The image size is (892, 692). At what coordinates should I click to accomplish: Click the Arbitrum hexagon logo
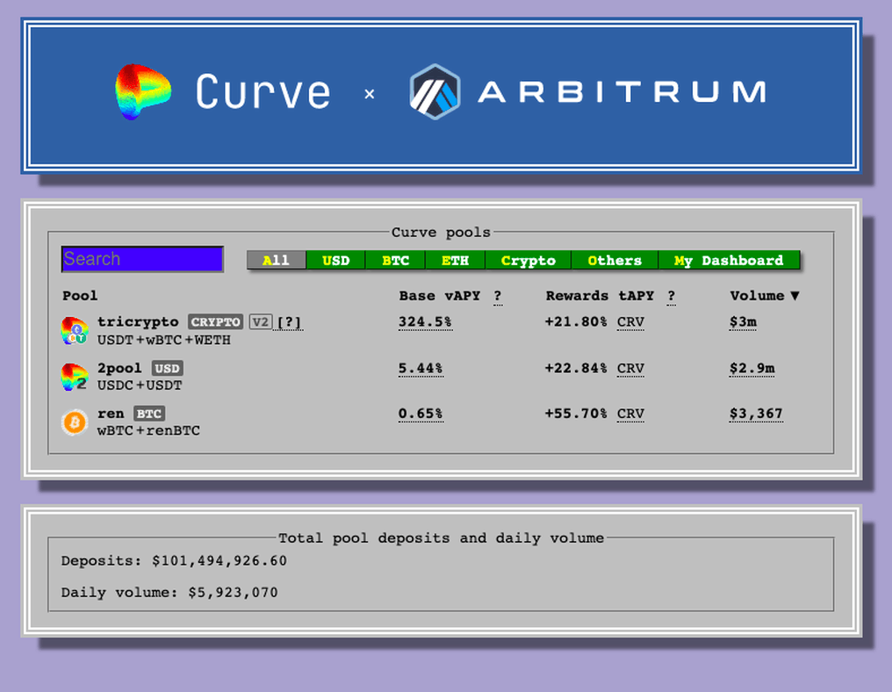coord(435,91)
